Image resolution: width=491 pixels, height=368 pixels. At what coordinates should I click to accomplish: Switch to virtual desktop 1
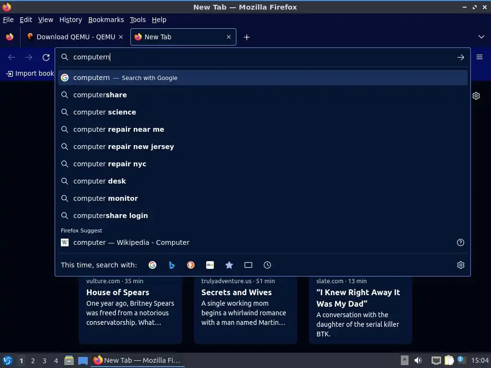pos(21,361)
